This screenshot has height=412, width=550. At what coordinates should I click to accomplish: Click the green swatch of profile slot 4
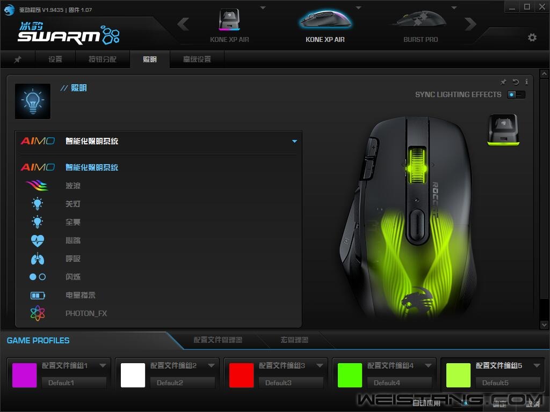[350, 375]
